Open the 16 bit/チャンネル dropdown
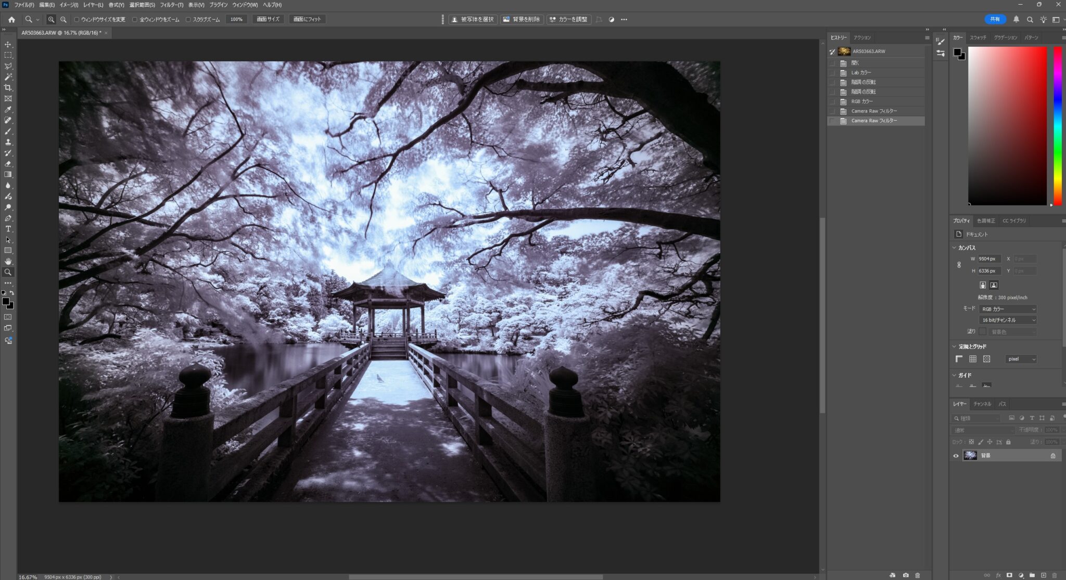The image size is (1066, 580). pos(1007,320)
